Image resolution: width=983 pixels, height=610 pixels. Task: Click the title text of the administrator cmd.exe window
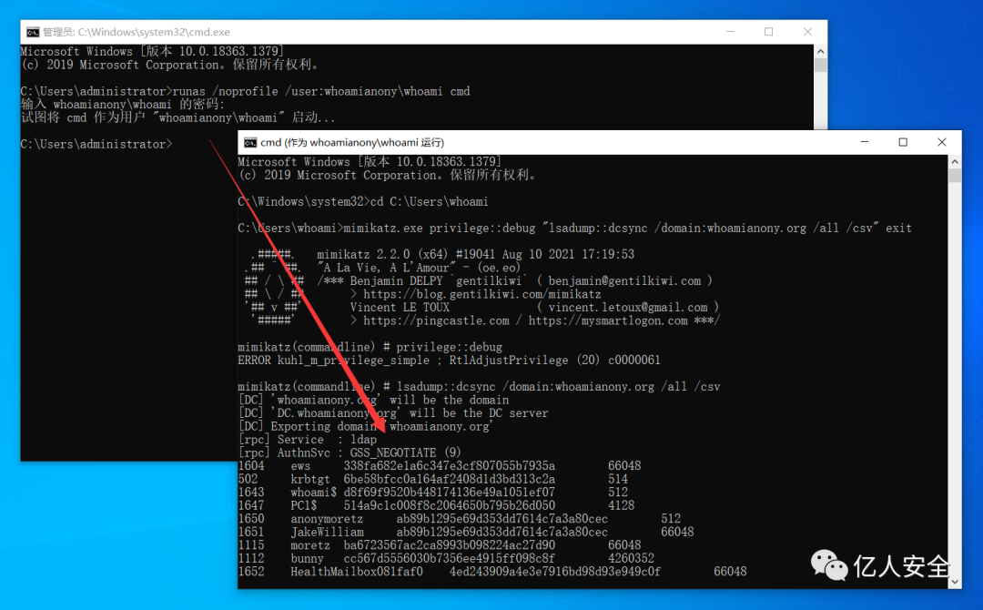pos(136,32)
